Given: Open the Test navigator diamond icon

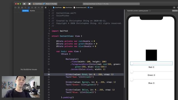Looking at the screenshot, I should click(x=32, y=7).
